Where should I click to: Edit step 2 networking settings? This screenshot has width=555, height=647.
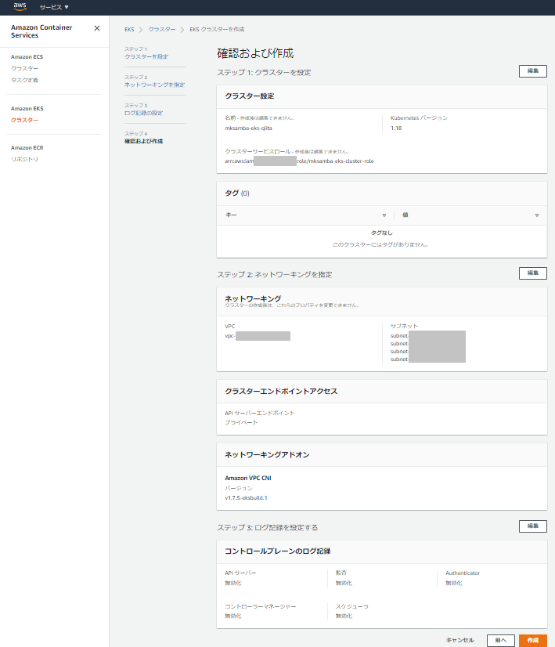[533, 273]
